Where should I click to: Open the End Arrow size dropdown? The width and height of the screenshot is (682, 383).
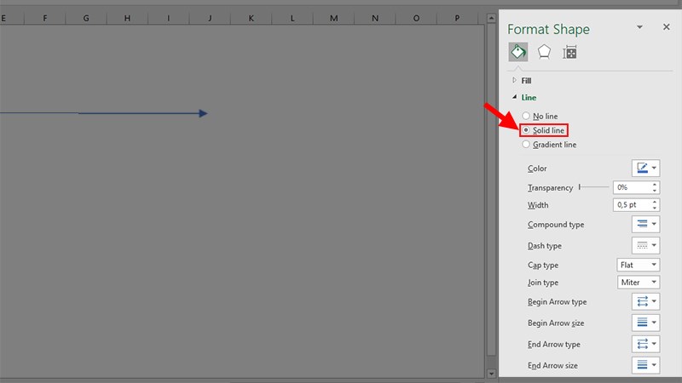pos(646,365)
